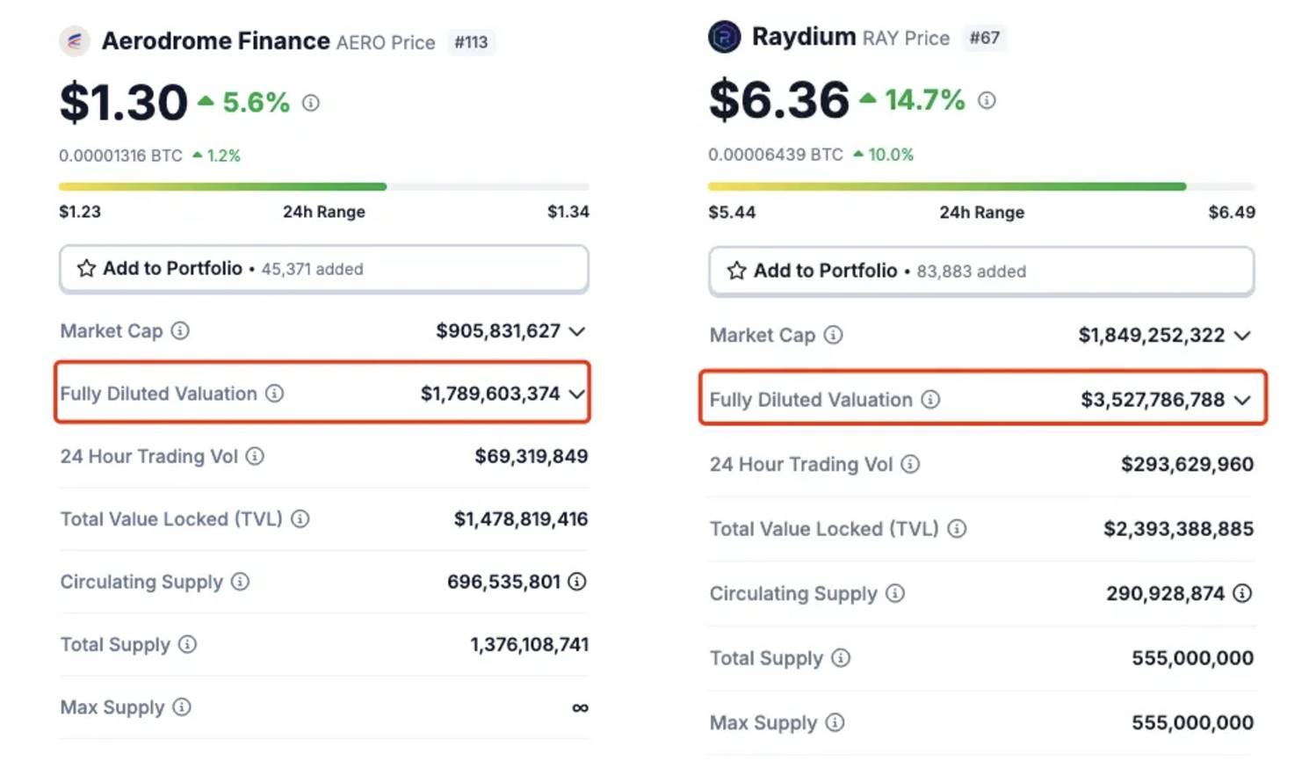Click 24h high $1.34
The width and height of the screenshot is (1309, 768).
coord(568,212)
